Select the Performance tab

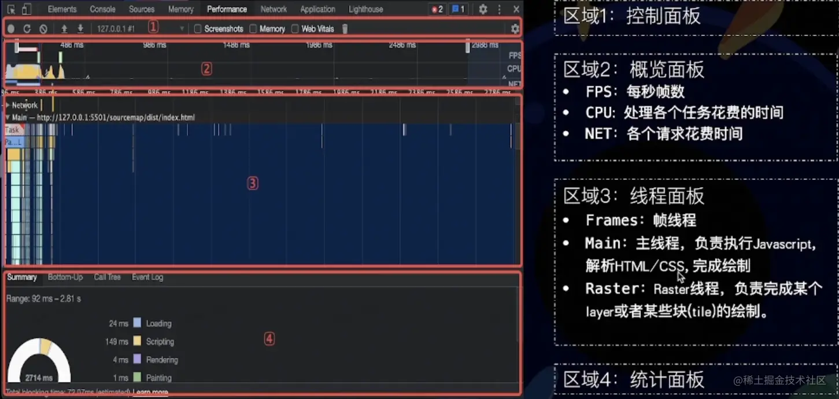click(227, 9)
